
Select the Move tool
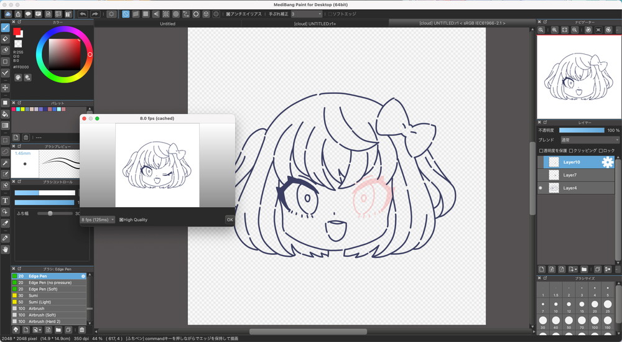coord(6,88)
